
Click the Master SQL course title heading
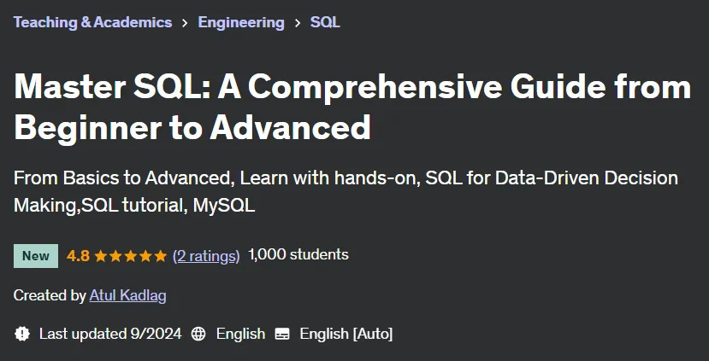pyautogui.click(x=352, y=107)
